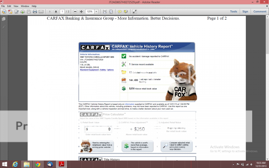Open the zoom level dropdown arrow
The image size is (269, 168).
(97, 11)
